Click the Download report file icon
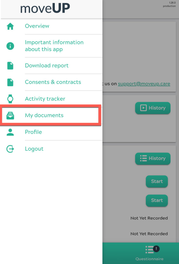The width and height of the screenshot is (179, 264). pos(10,66)
